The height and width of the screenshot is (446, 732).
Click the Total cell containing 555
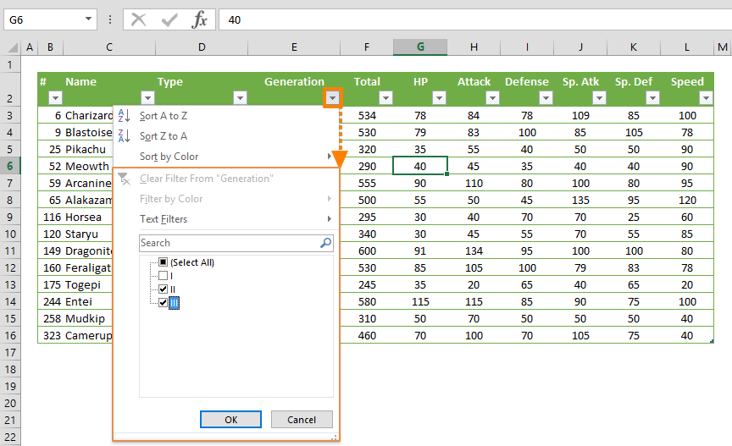coord(367,184)
